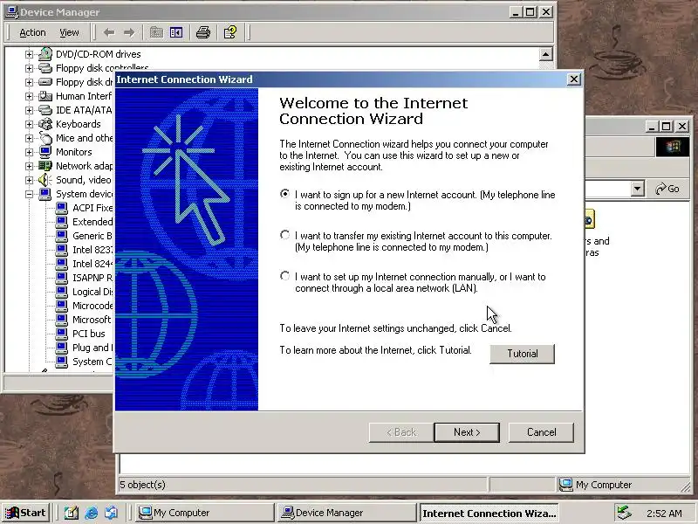Click Cancel in the Internet Connection Wizard
The width and height of the screenshot is (698, 524).
point(541,432)
